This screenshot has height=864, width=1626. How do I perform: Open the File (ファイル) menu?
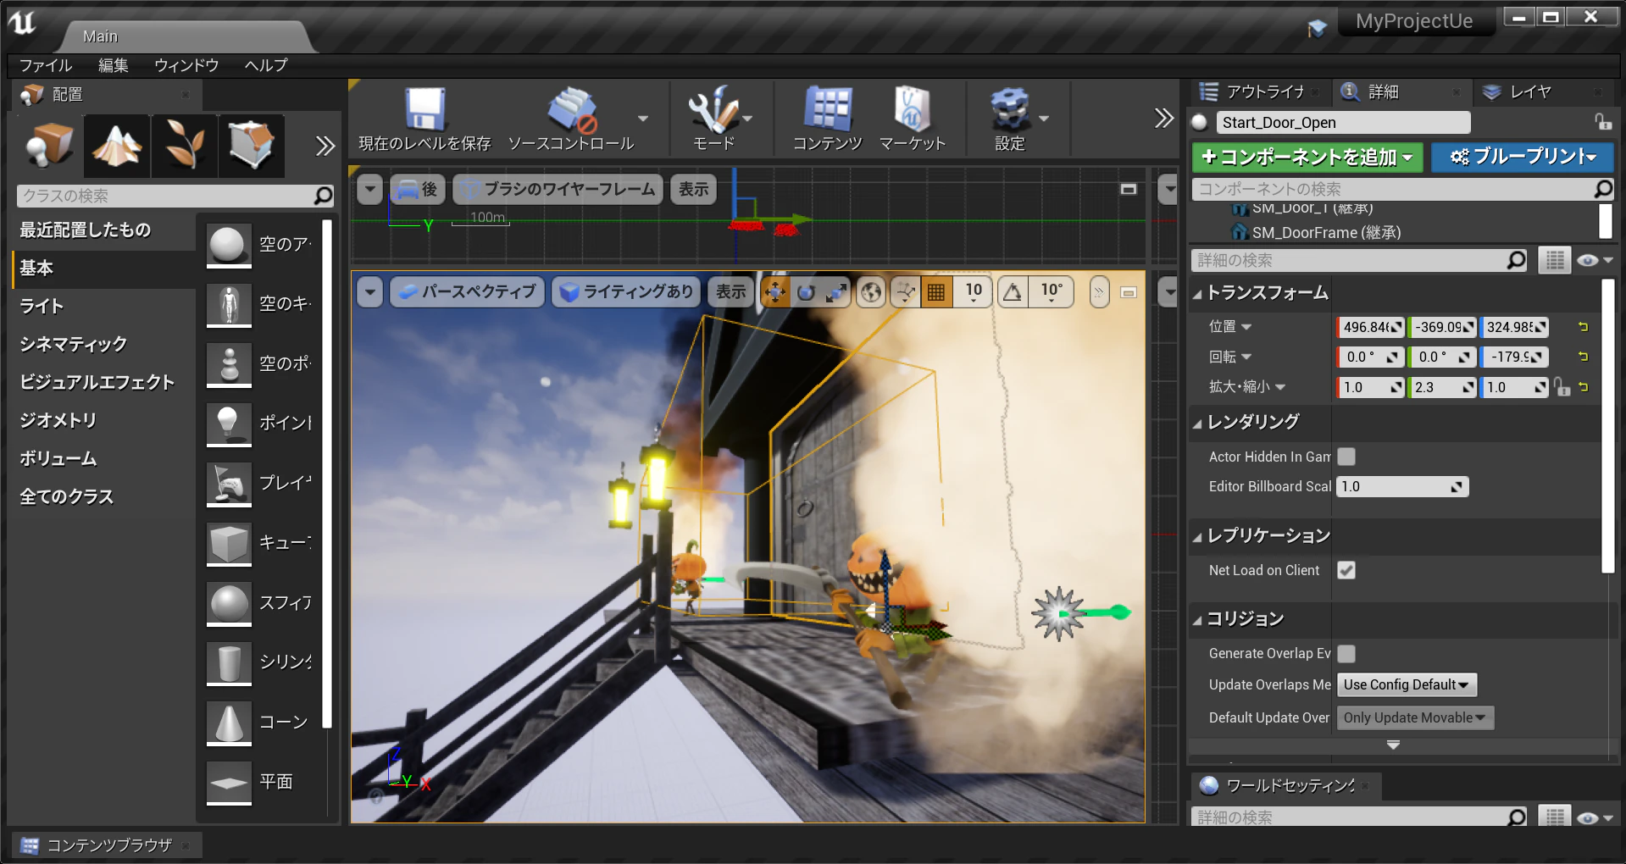[x=46, y=65]
